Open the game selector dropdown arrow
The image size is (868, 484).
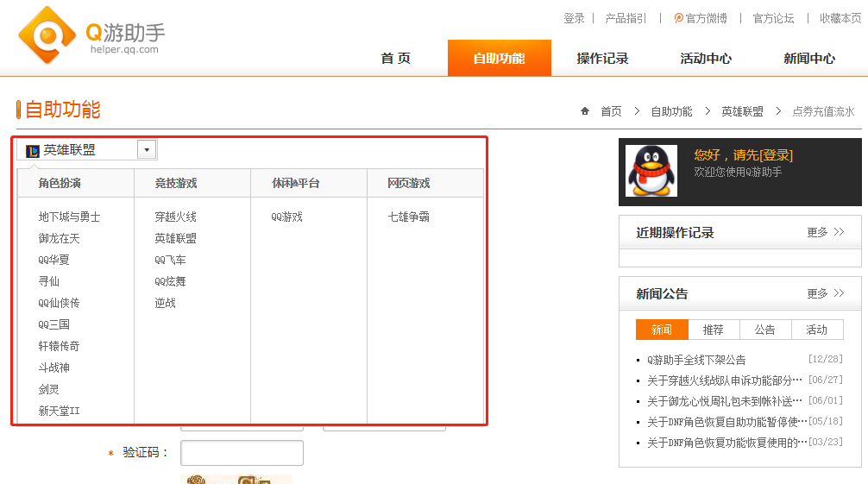click(x=147, y=149)
